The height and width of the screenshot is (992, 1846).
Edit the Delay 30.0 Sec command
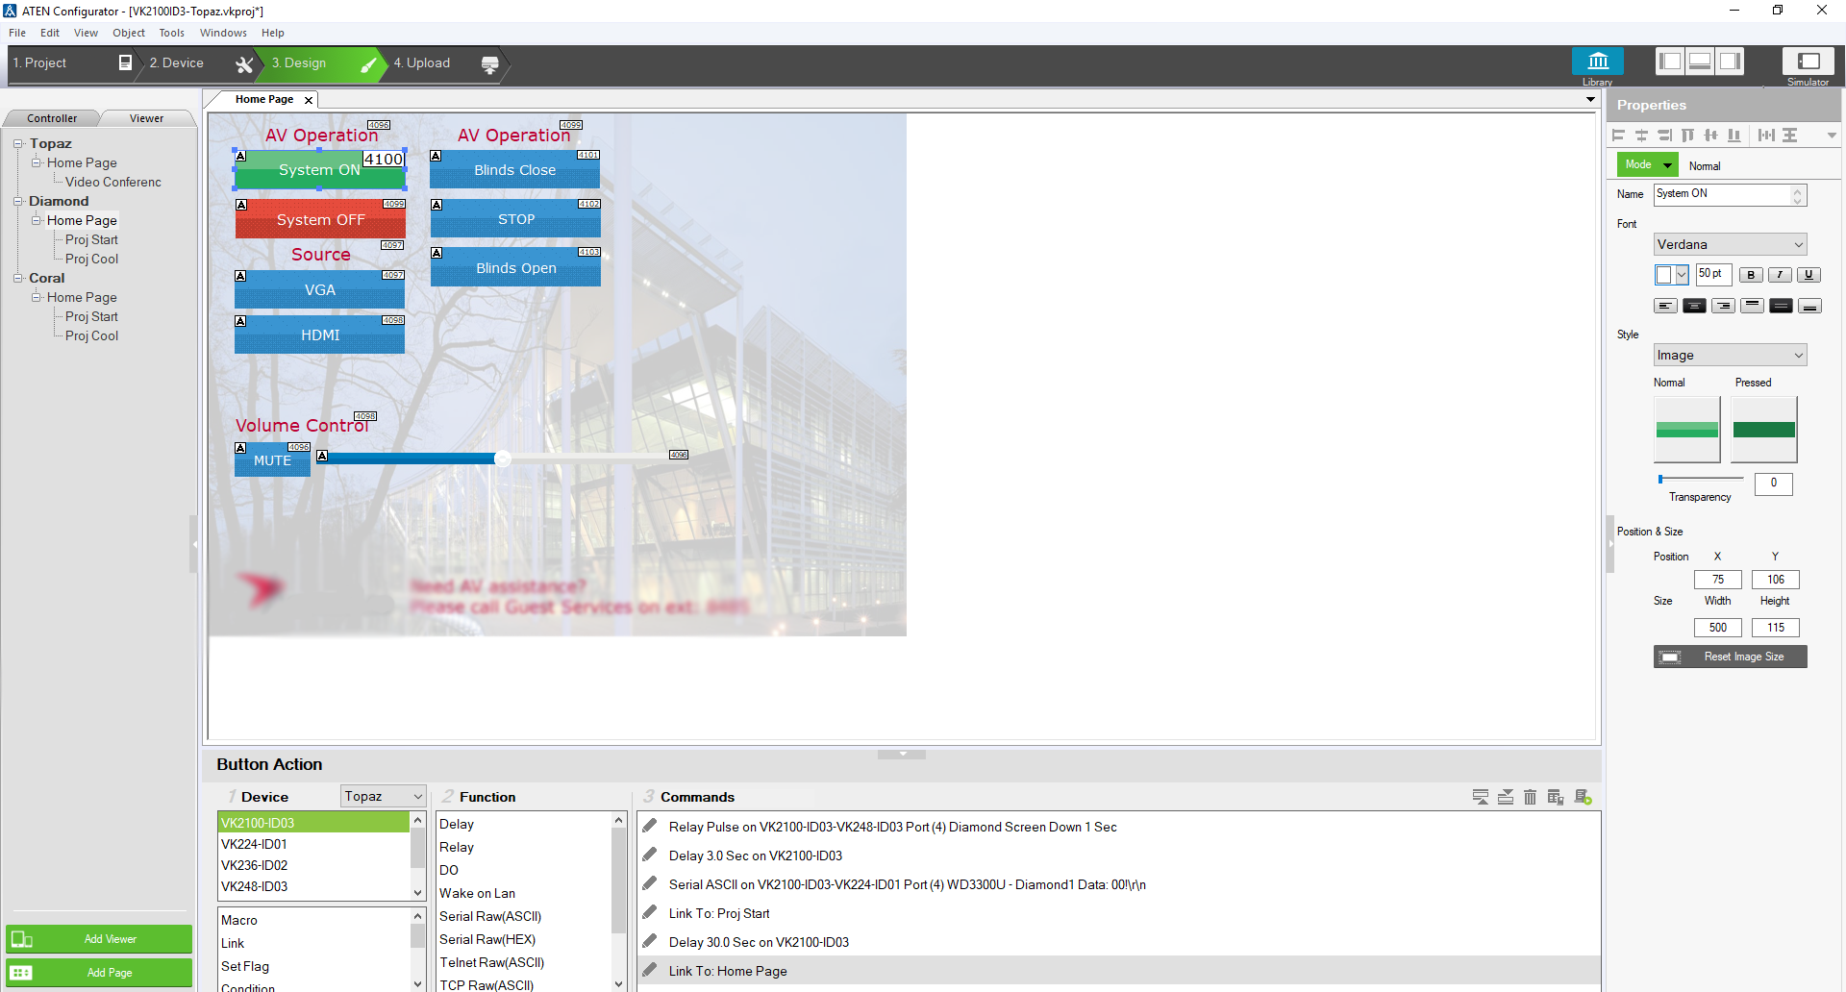[x=650, y=941]
